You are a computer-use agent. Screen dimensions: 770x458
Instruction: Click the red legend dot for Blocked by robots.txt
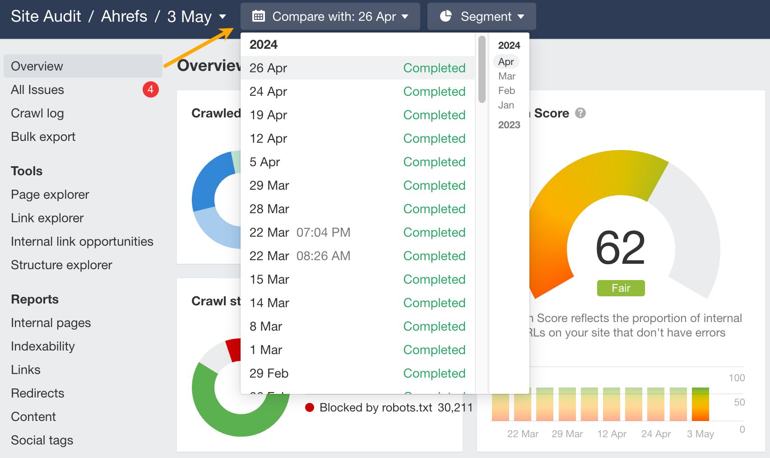pyautogui.click(x=310, y=407)
